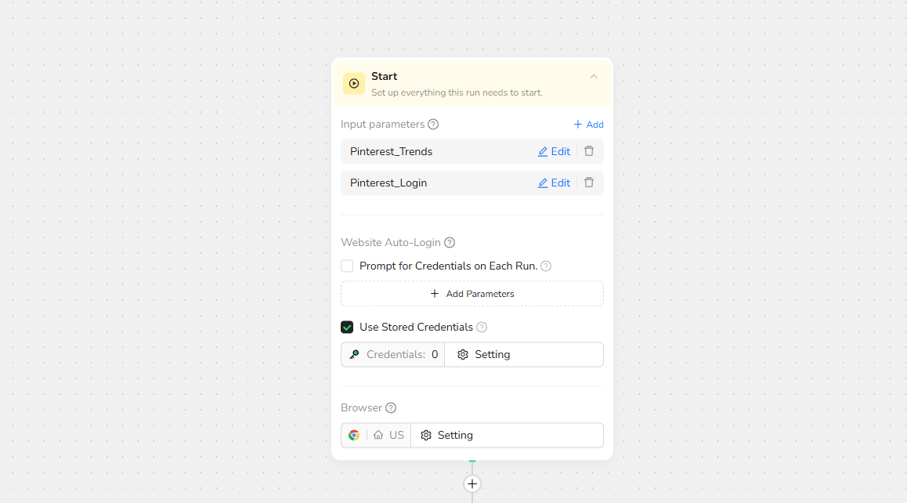Image resolution: width=907 pixels, height=503 pixels.
Task: Click the Start node play icon
Action: coord(354,84)
